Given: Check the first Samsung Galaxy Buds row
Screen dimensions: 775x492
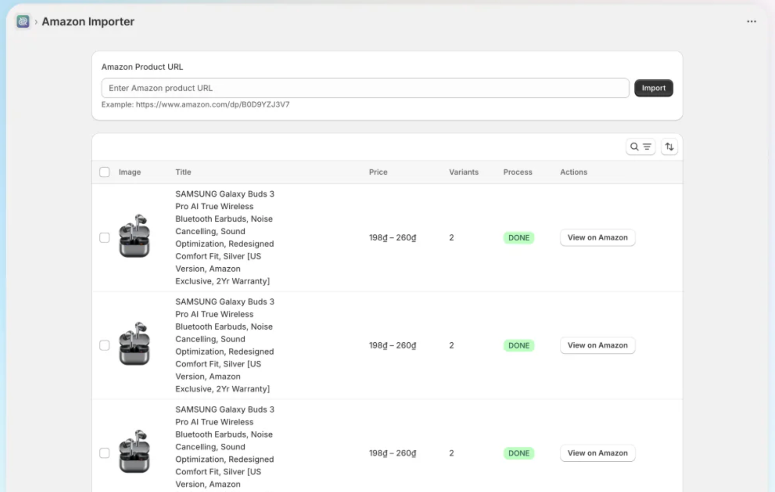Looking at the screenshot, I should 104,237.
